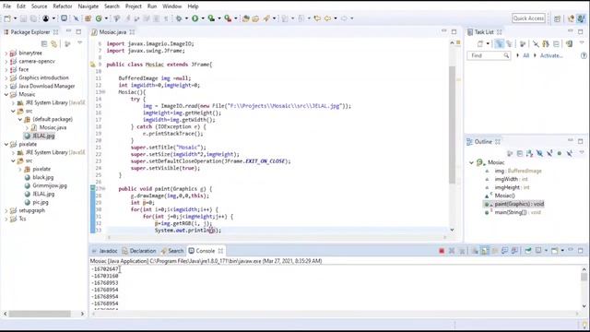Terminate the running program with red stop
Viewport: 590px width, 332px height.
click(x=442, y=251)
